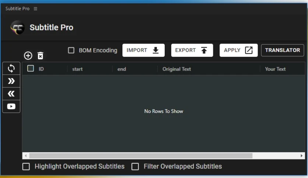This screenshot has width=308, height=178.
Task: Click the double left chevron icon
Action: [11, 94]
